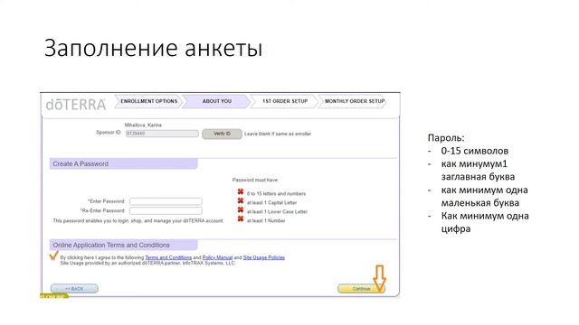Click the doTERRA logo
579x325 pixels.
pyautogui.click(x=76, y=105)
